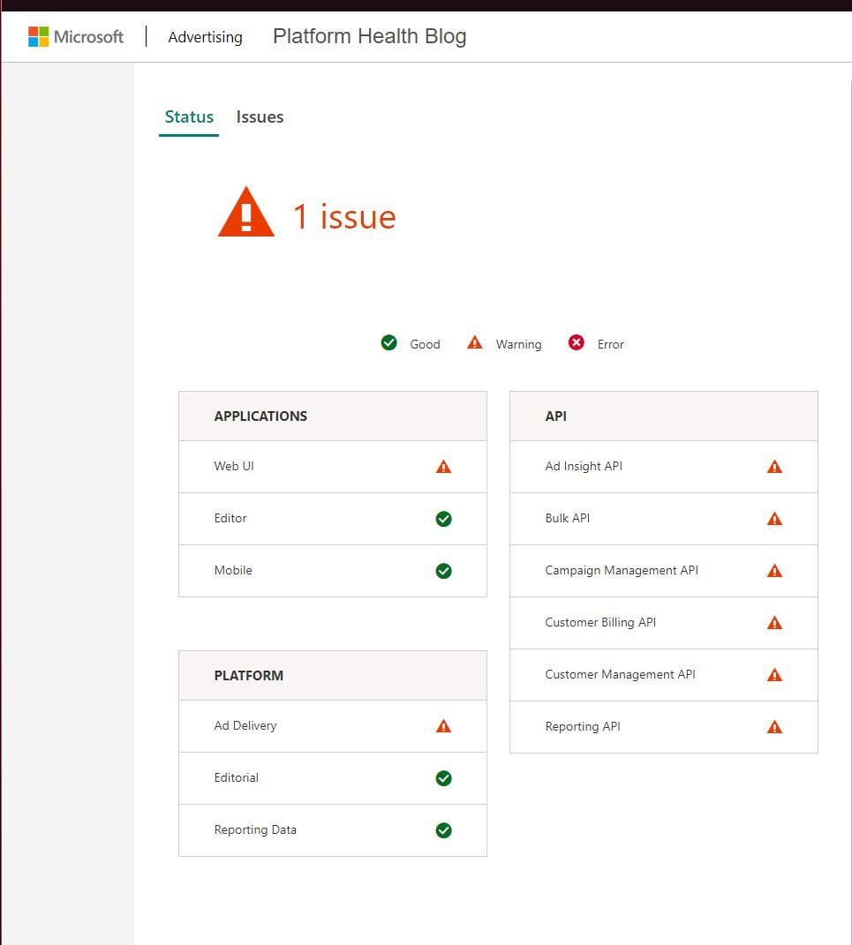Screen dimensions: 852x945
Task: Click the large warning triangle above 1 issue
Action: tap(245, 211)
